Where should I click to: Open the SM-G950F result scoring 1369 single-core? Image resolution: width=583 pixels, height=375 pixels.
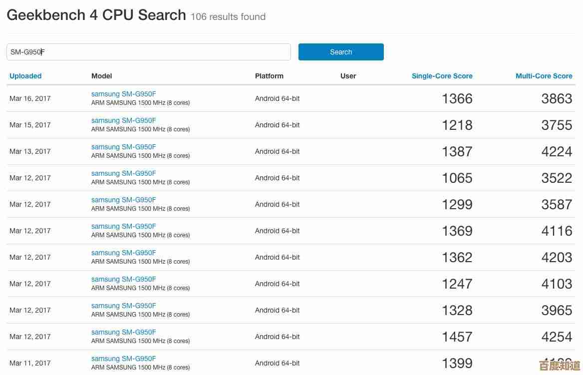tap(123, 226)
